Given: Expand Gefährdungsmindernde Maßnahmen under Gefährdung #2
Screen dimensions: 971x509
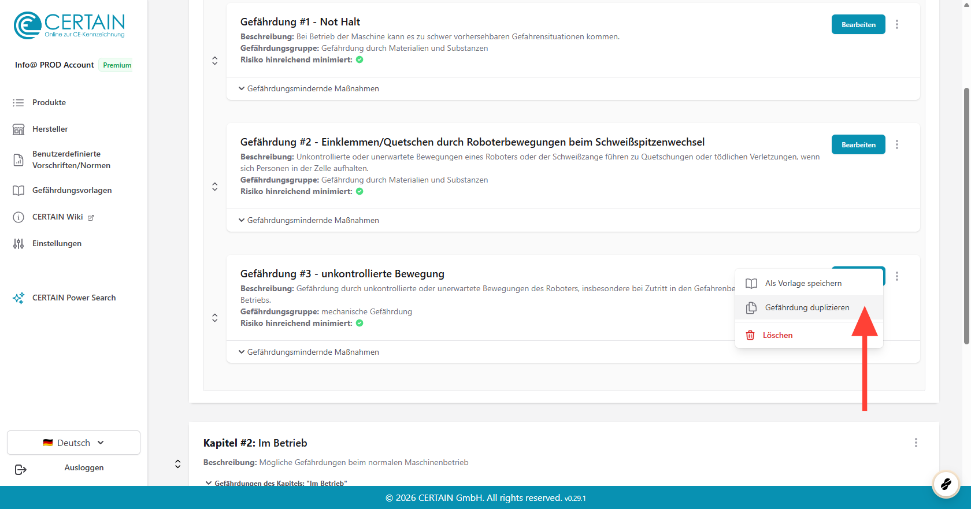Looking at the screenshot, I should click(x=309, y=220).
